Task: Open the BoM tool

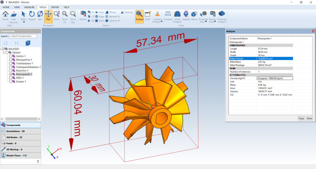Action: coord(148,16)
